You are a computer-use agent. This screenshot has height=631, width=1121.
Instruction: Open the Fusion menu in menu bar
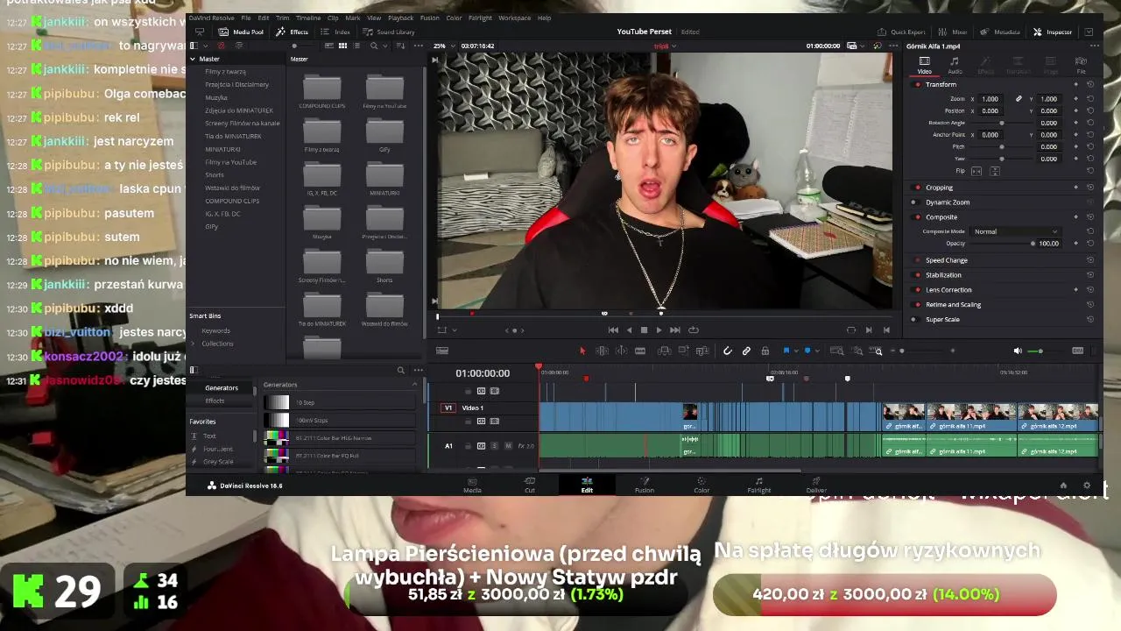coord(429,18)
